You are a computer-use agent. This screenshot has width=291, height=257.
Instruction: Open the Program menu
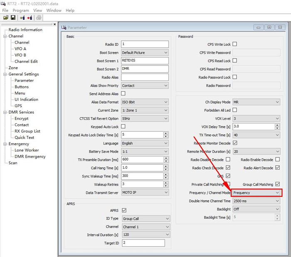21,10
